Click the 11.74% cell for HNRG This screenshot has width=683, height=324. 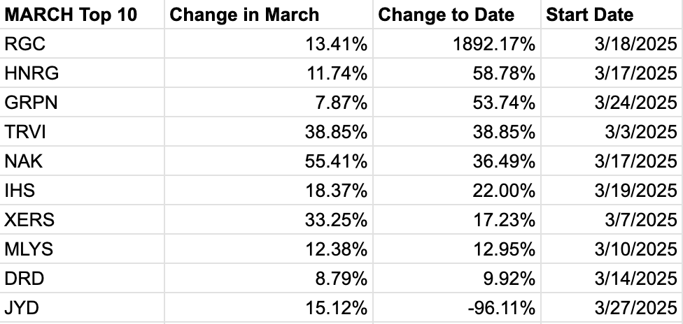coord(269,73)
